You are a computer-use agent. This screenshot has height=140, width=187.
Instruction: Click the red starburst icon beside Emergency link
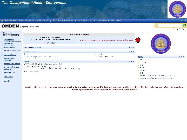coord(138,40)
